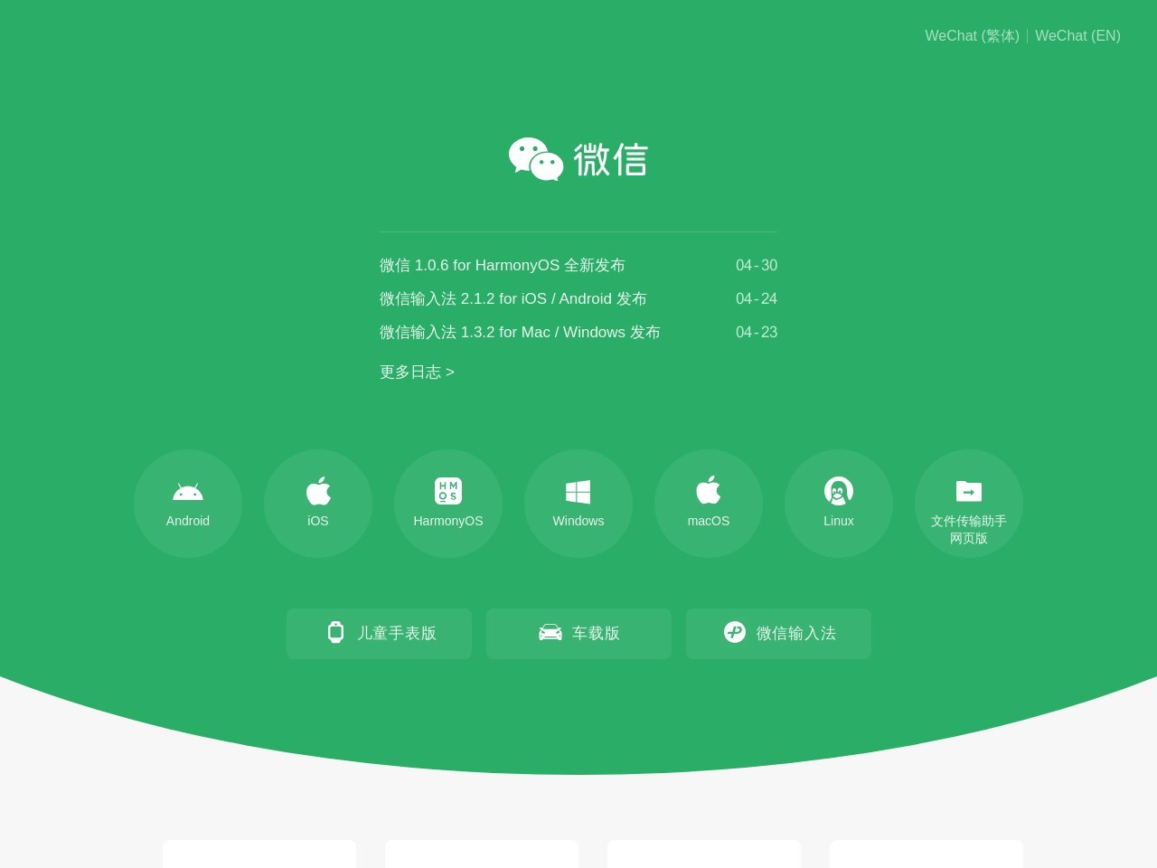Click the HarmonyOS label text
Screen dimensions: 1157x868
[x=448, y=521]
